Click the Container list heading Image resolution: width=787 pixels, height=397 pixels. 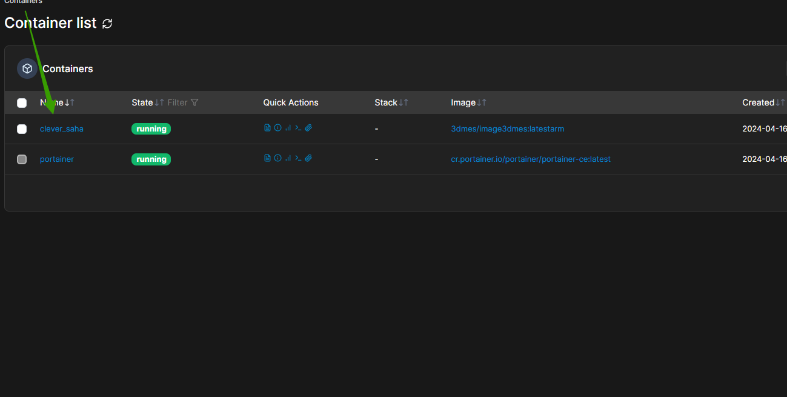click(50, 23)
